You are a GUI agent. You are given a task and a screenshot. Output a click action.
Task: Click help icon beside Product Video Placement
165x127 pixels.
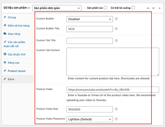pyautogui.click(x=116, y=119)
